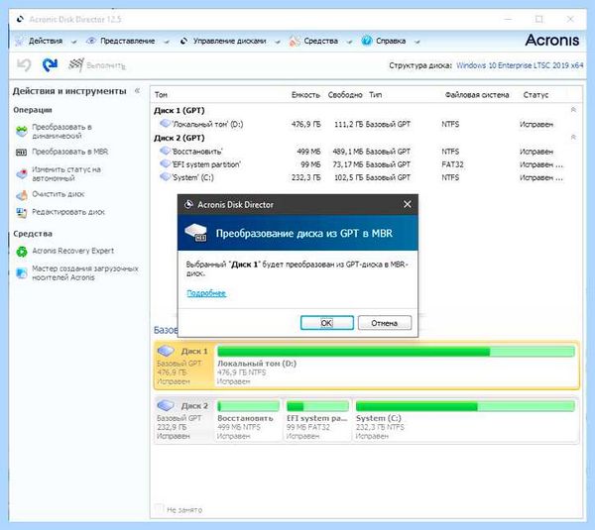Click Преобразовать в MBR operation

click(70, 152)
